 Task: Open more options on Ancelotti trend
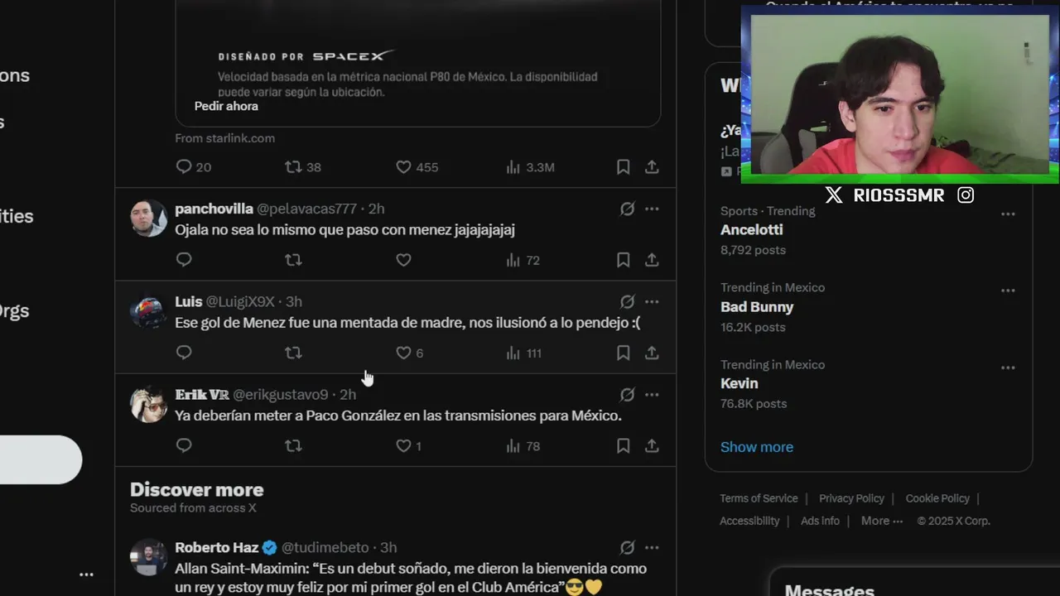(1008, 214)
